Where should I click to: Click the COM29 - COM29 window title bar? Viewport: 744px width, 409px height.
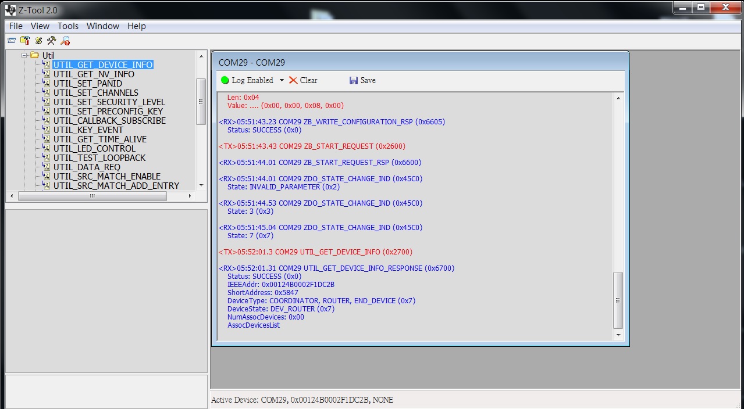click(420, 62)
